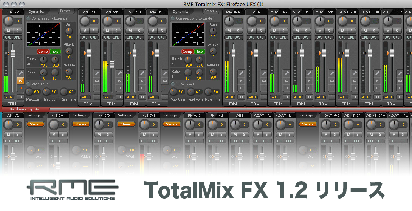This screenshot has height=211, width=412.
Task: Solo the upper AN 3/4 channel
Action: click(x=93, y=31)
